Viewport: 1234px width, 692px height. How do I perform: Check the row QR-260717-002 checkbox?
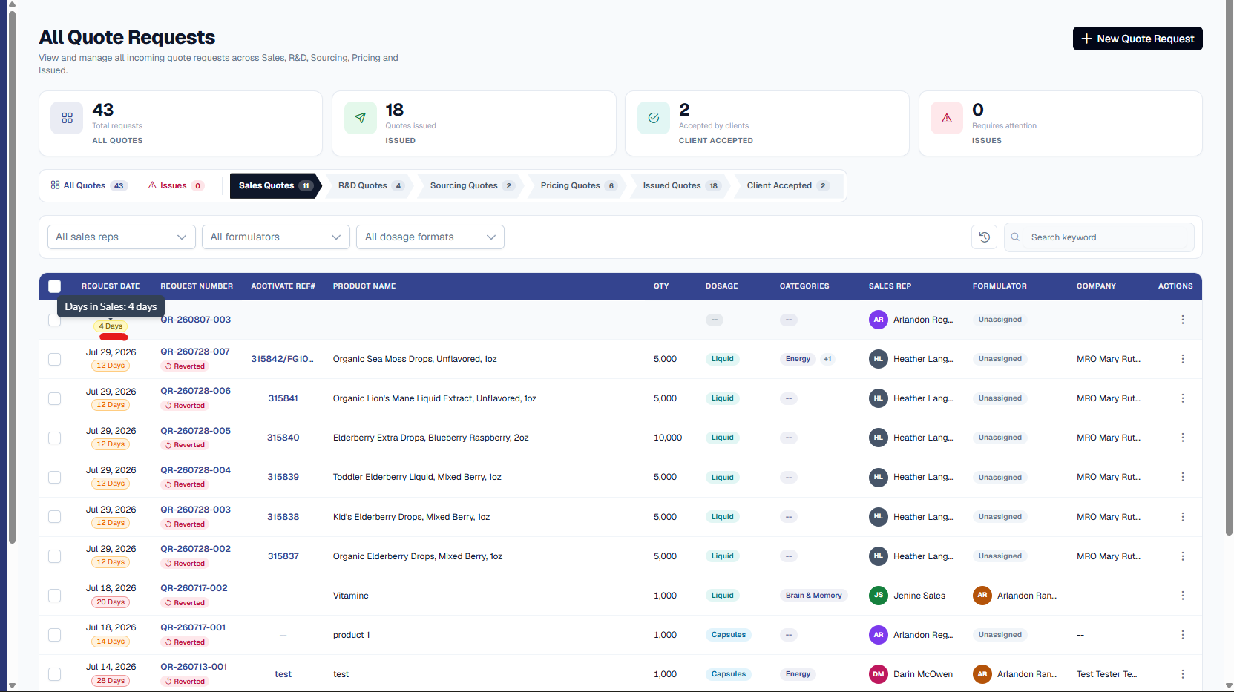click(55, 596)
